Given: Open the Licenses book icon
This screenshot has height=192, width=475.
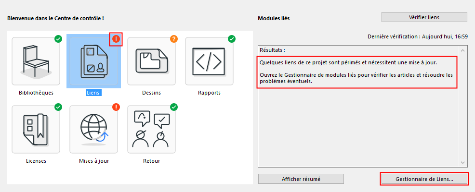Looking at the screenshot, I should (x=36, y=130).
